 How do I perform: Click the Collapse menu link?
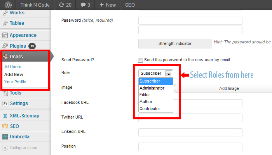[24, 148]
